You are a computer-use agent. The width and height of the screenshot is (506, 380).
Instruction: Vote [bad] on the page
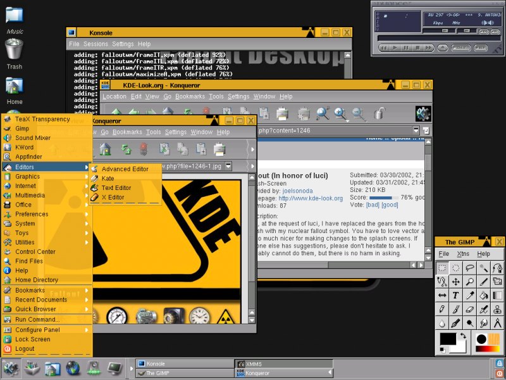(373, 205)
